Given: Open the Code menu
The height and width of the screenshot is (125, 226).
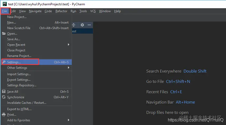Looking at the screenshot, I should pyautogui.click(x=48, y=11).
